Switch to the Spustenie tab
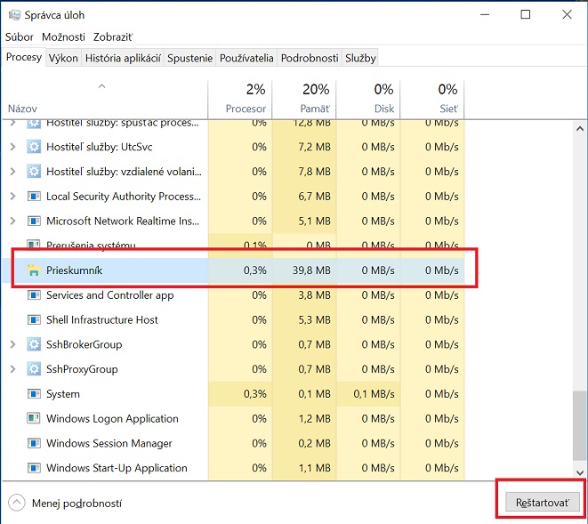The image size is (588, 524). click(x=189, y=58)
